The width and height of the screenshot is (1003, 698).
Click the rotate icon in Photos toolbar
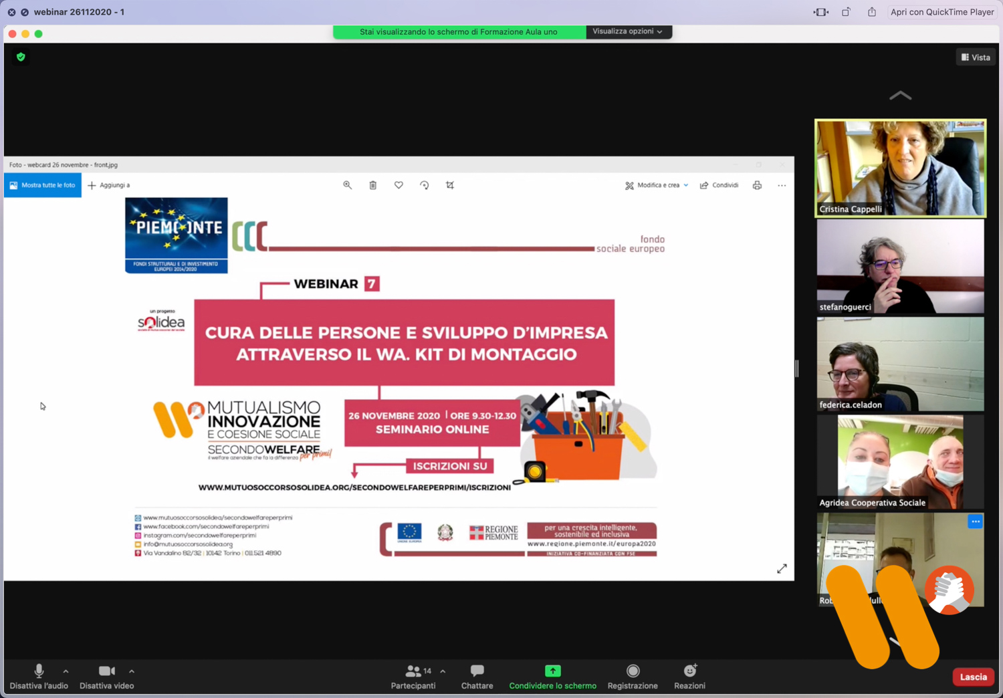point(424,185)
